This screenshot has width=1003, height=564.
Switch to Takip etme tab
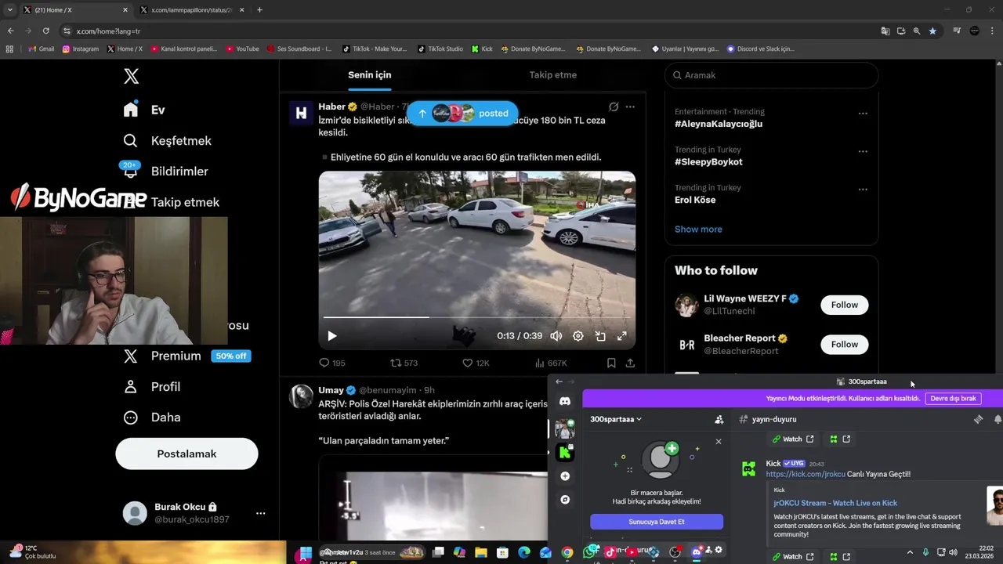click(553, 75)
